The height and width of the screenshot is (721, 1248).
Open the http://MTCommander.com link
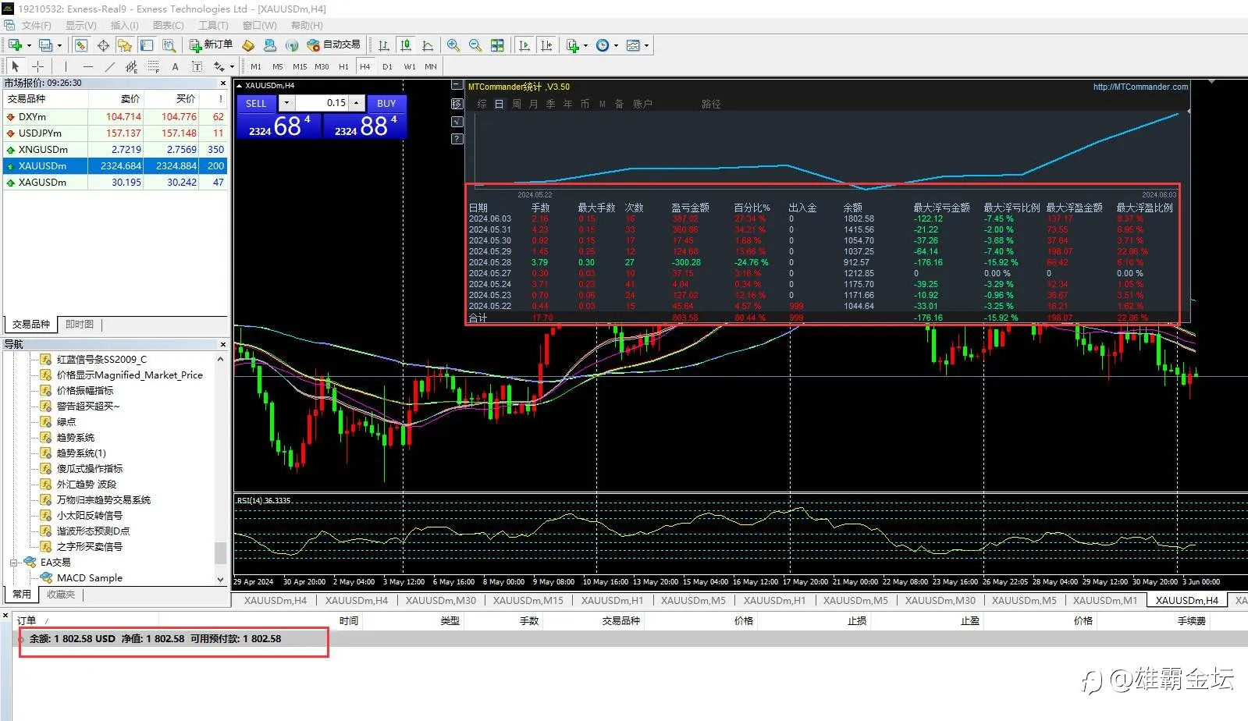click(x=1140, y=87)
